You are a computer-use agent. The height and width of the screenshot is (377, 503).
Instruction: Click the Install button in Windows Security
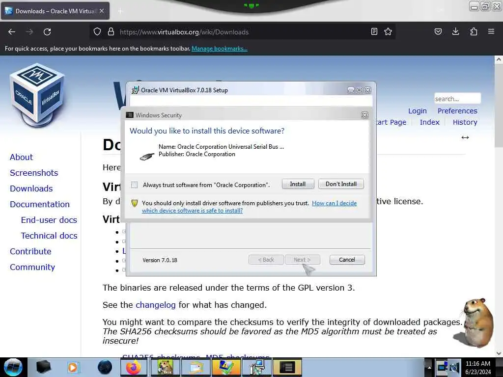(x=298, y=184)
